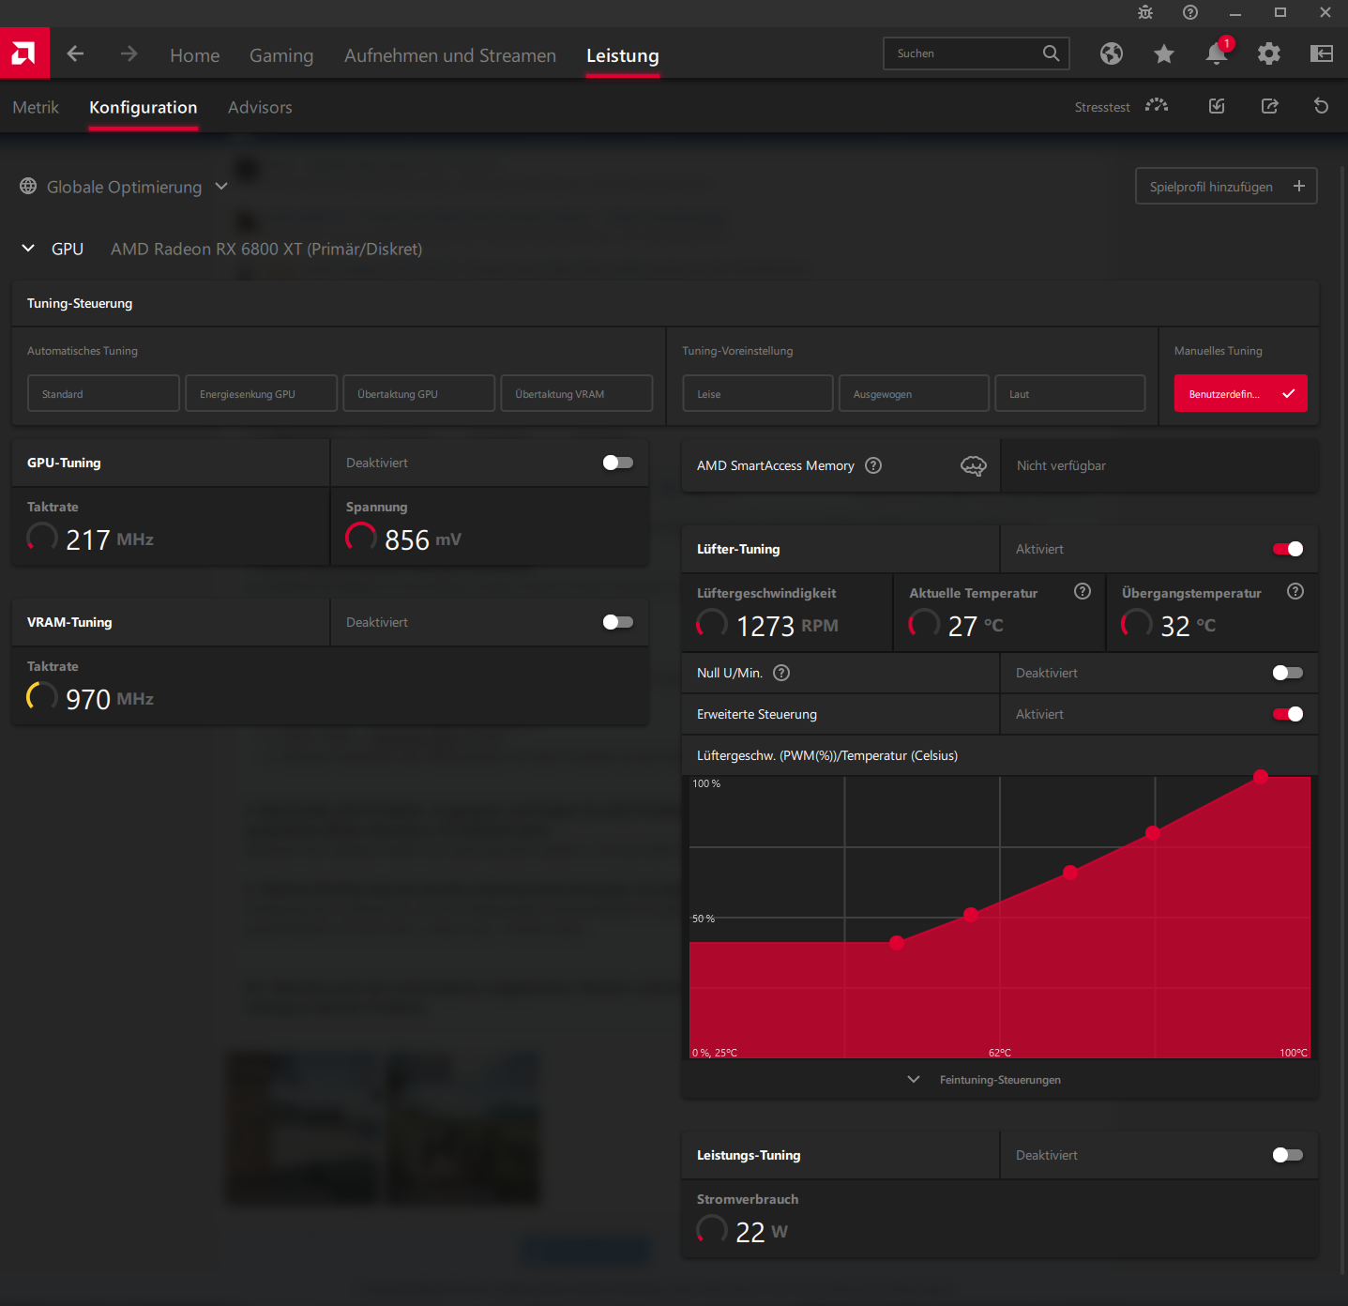Viewport: 1348px width, 1306px height.
Task: Enable the VRAM-Tuning toggle
Action: tap(618, 622)
